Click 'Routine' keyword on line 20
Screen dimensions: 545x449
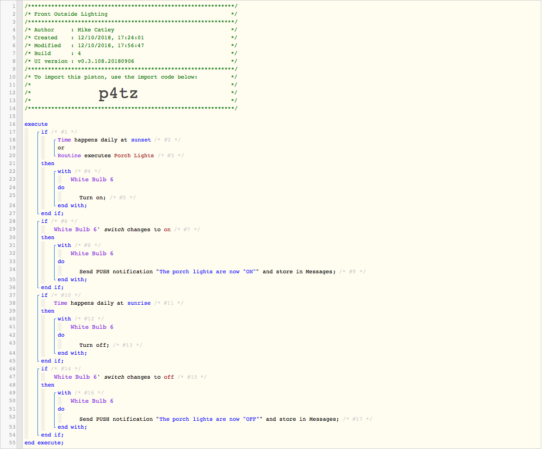[x=69, y=155]
